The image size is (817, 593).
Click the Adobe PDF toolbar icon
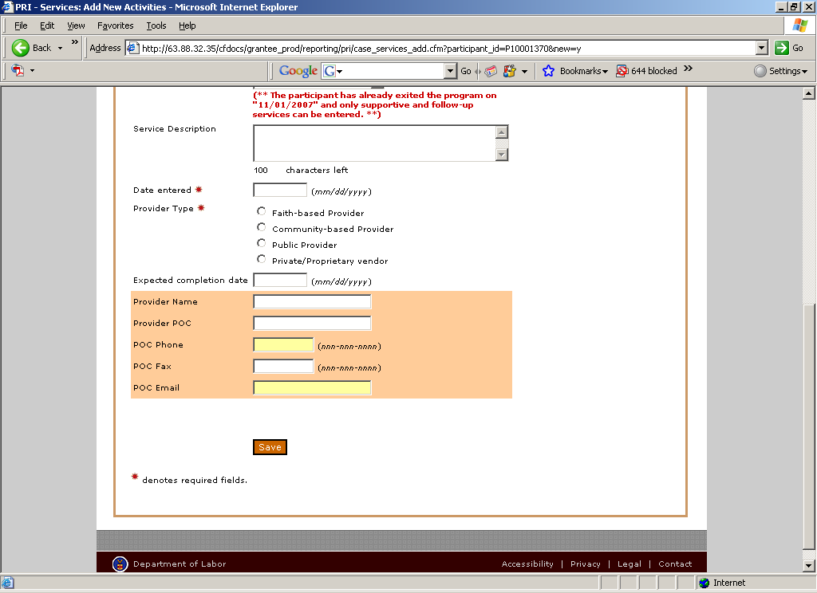(x=18, y=70)
